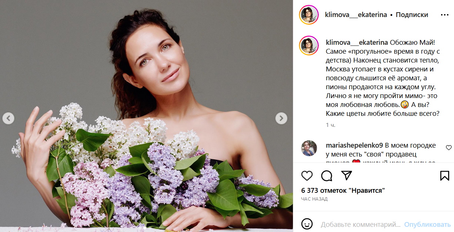Viewport: 454px width, 232px height.
Task: Toggle the Подписки following button
Action: pos(412,15)
